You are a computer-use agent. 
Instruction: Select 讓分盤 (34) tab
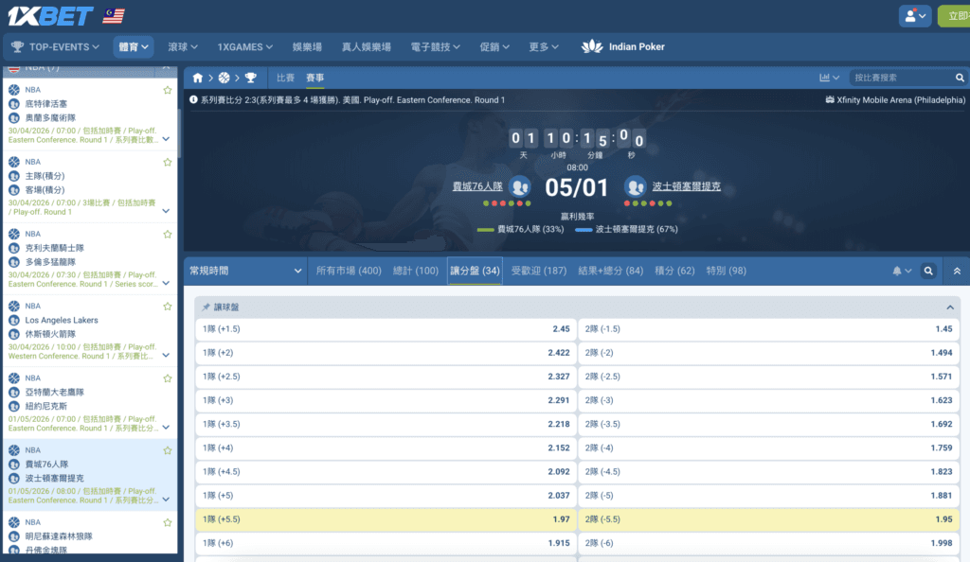pyautogui.click(x=476, y=271)
